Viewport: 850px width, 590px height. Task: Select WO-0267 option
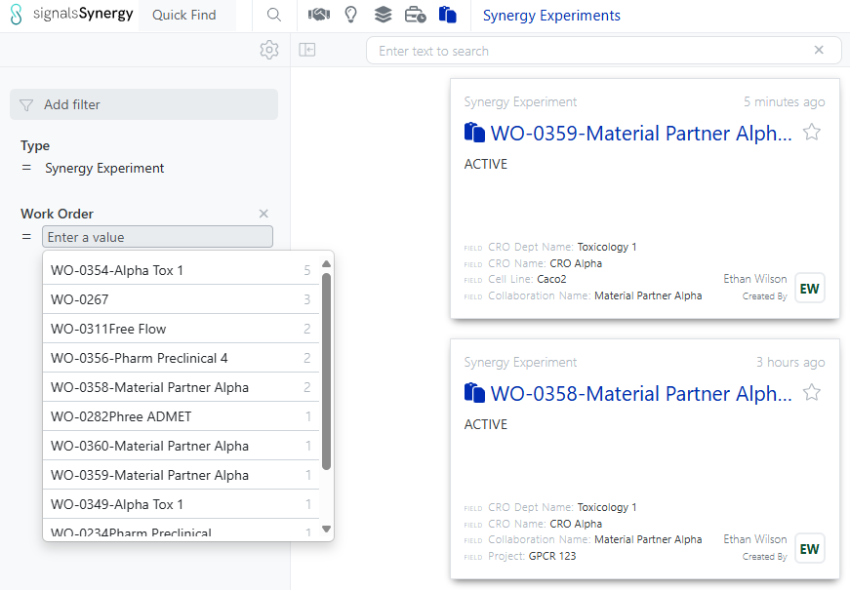[x=181, y=299]
